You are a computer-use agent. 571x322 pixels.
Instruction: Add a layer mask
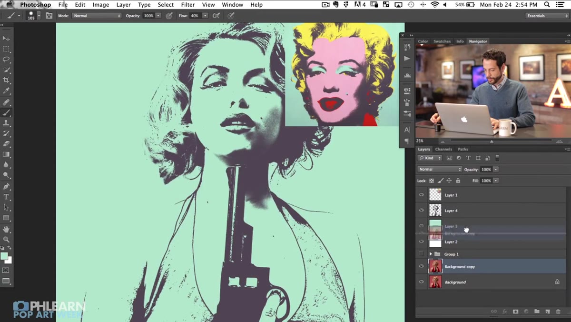[515, 312]
